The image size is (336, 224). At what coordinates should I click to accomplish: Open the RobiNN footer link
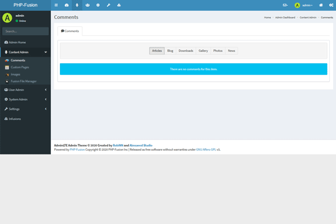(118, 146)
